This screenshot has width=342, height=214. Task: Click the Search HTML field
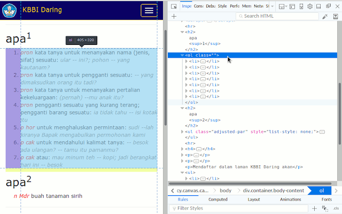(x=277, y=16)
